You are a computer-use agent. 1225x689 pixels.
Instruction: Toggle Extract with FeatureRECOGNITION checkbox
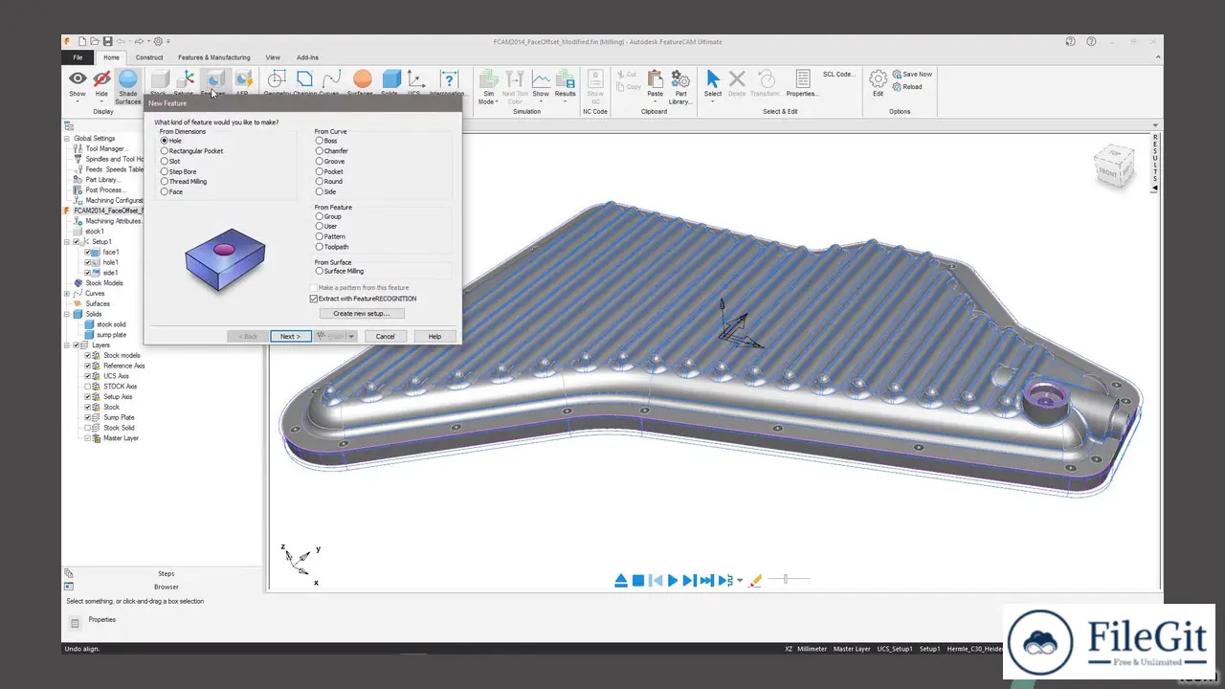click(314, 299)
